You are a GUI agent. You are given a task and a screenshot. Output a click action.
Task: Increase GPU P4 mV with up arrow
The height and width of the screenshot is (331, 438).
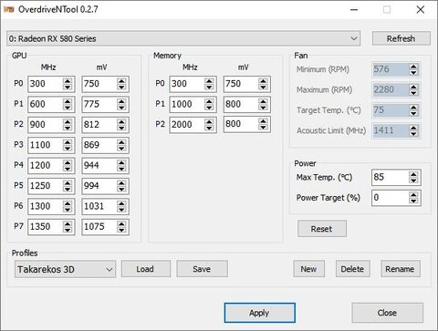(x=121, y=162)
